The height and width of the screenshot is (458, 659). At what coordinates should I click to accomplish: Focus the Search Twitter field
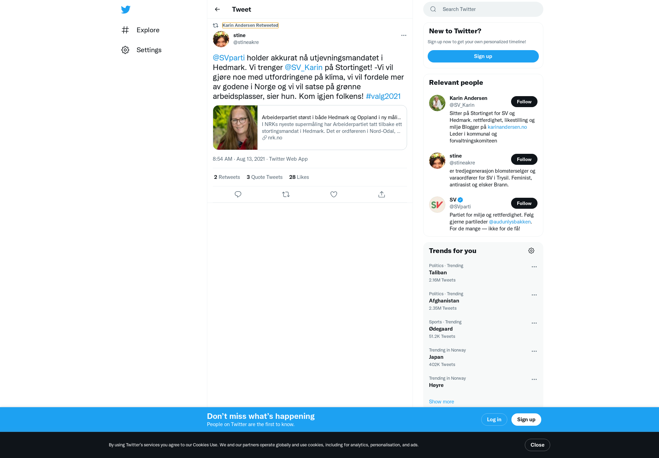(x=483, y=9)
